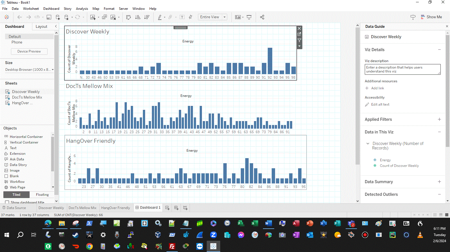Collapse the Data in This Viz section
450x252 pixels.
(x=439, y=132)
